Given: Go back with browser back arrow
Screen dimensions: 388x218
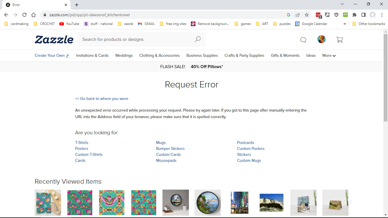Looking at the screenshot, I should [6, 15].
